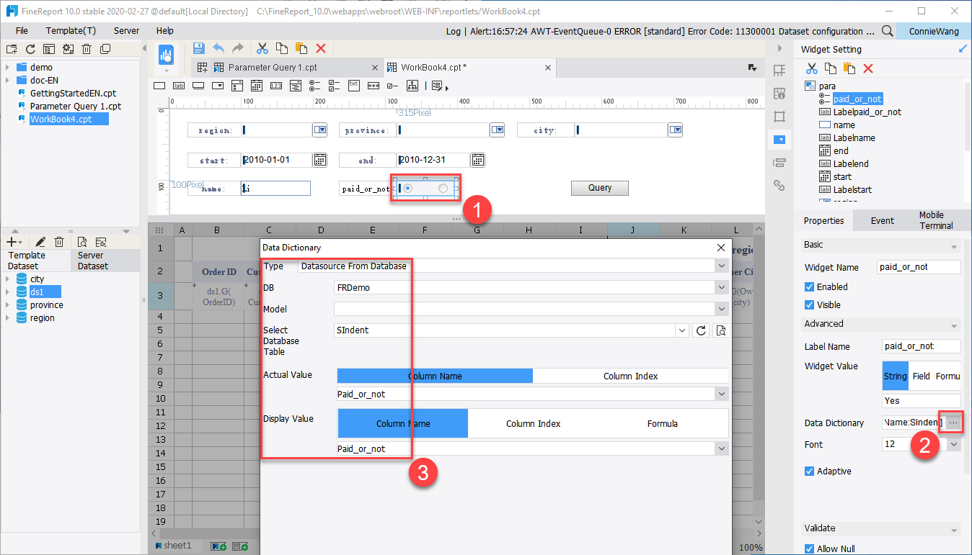Click the Query button in parameter pane
This screenshot has width=972, height=555.
[x=600, y=188]
